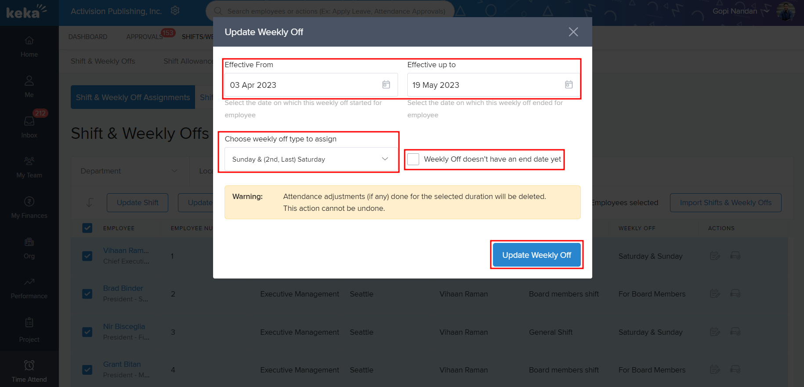Screen dimensions: 804x387
Task: Open the Effective up to calendar icon
Action: pos(569,85)
